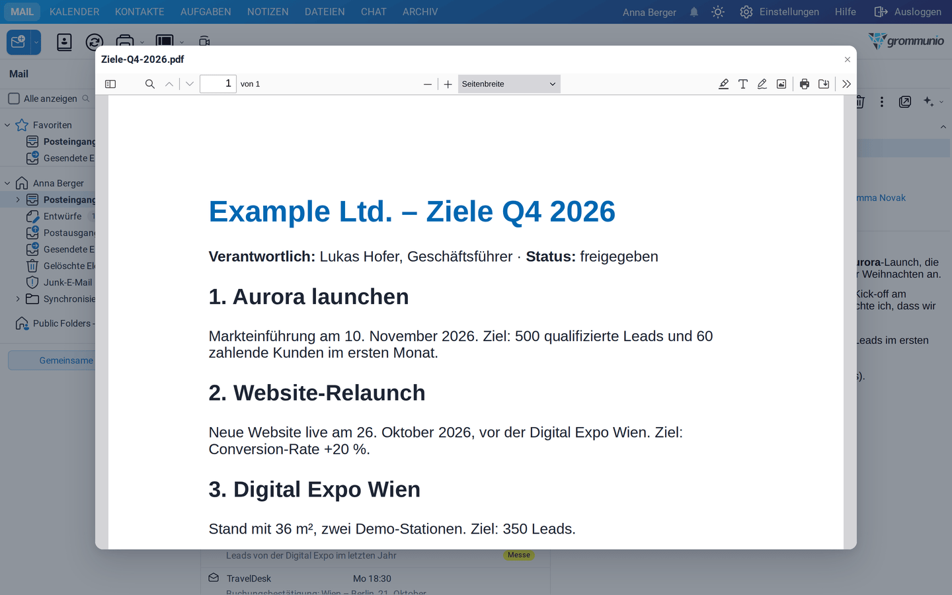This screenshot has width=952, height=595.
Task: Switch to the AUFGABEN tab
Action: [206, 12]
